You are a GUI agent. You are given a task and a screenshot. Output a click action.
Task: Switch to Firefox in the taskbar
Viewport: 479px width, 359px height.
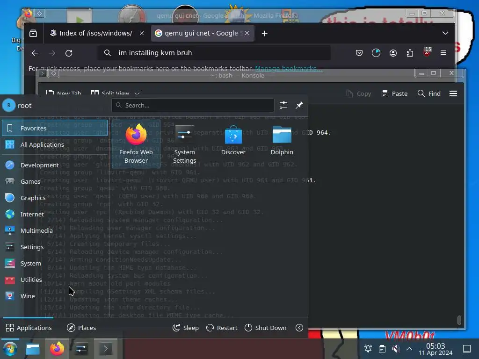click(x=57, y=349)
